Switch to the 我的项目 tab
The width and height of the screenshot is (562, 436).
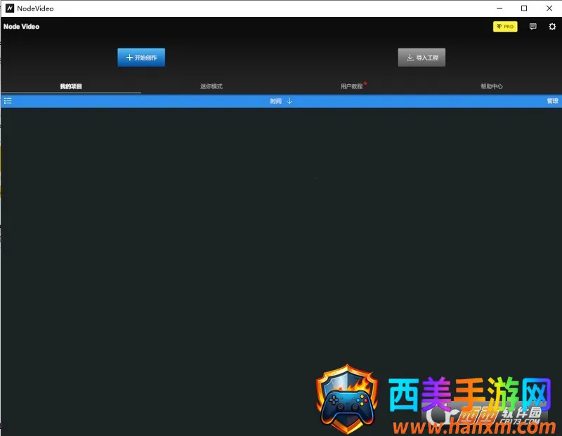[71, 86]
